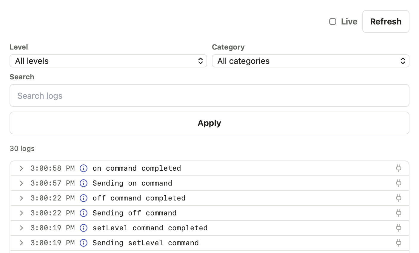Viewport: 419px width, 253px height.
Task: Focus the Search logs input field
Action: click(209, 95)
